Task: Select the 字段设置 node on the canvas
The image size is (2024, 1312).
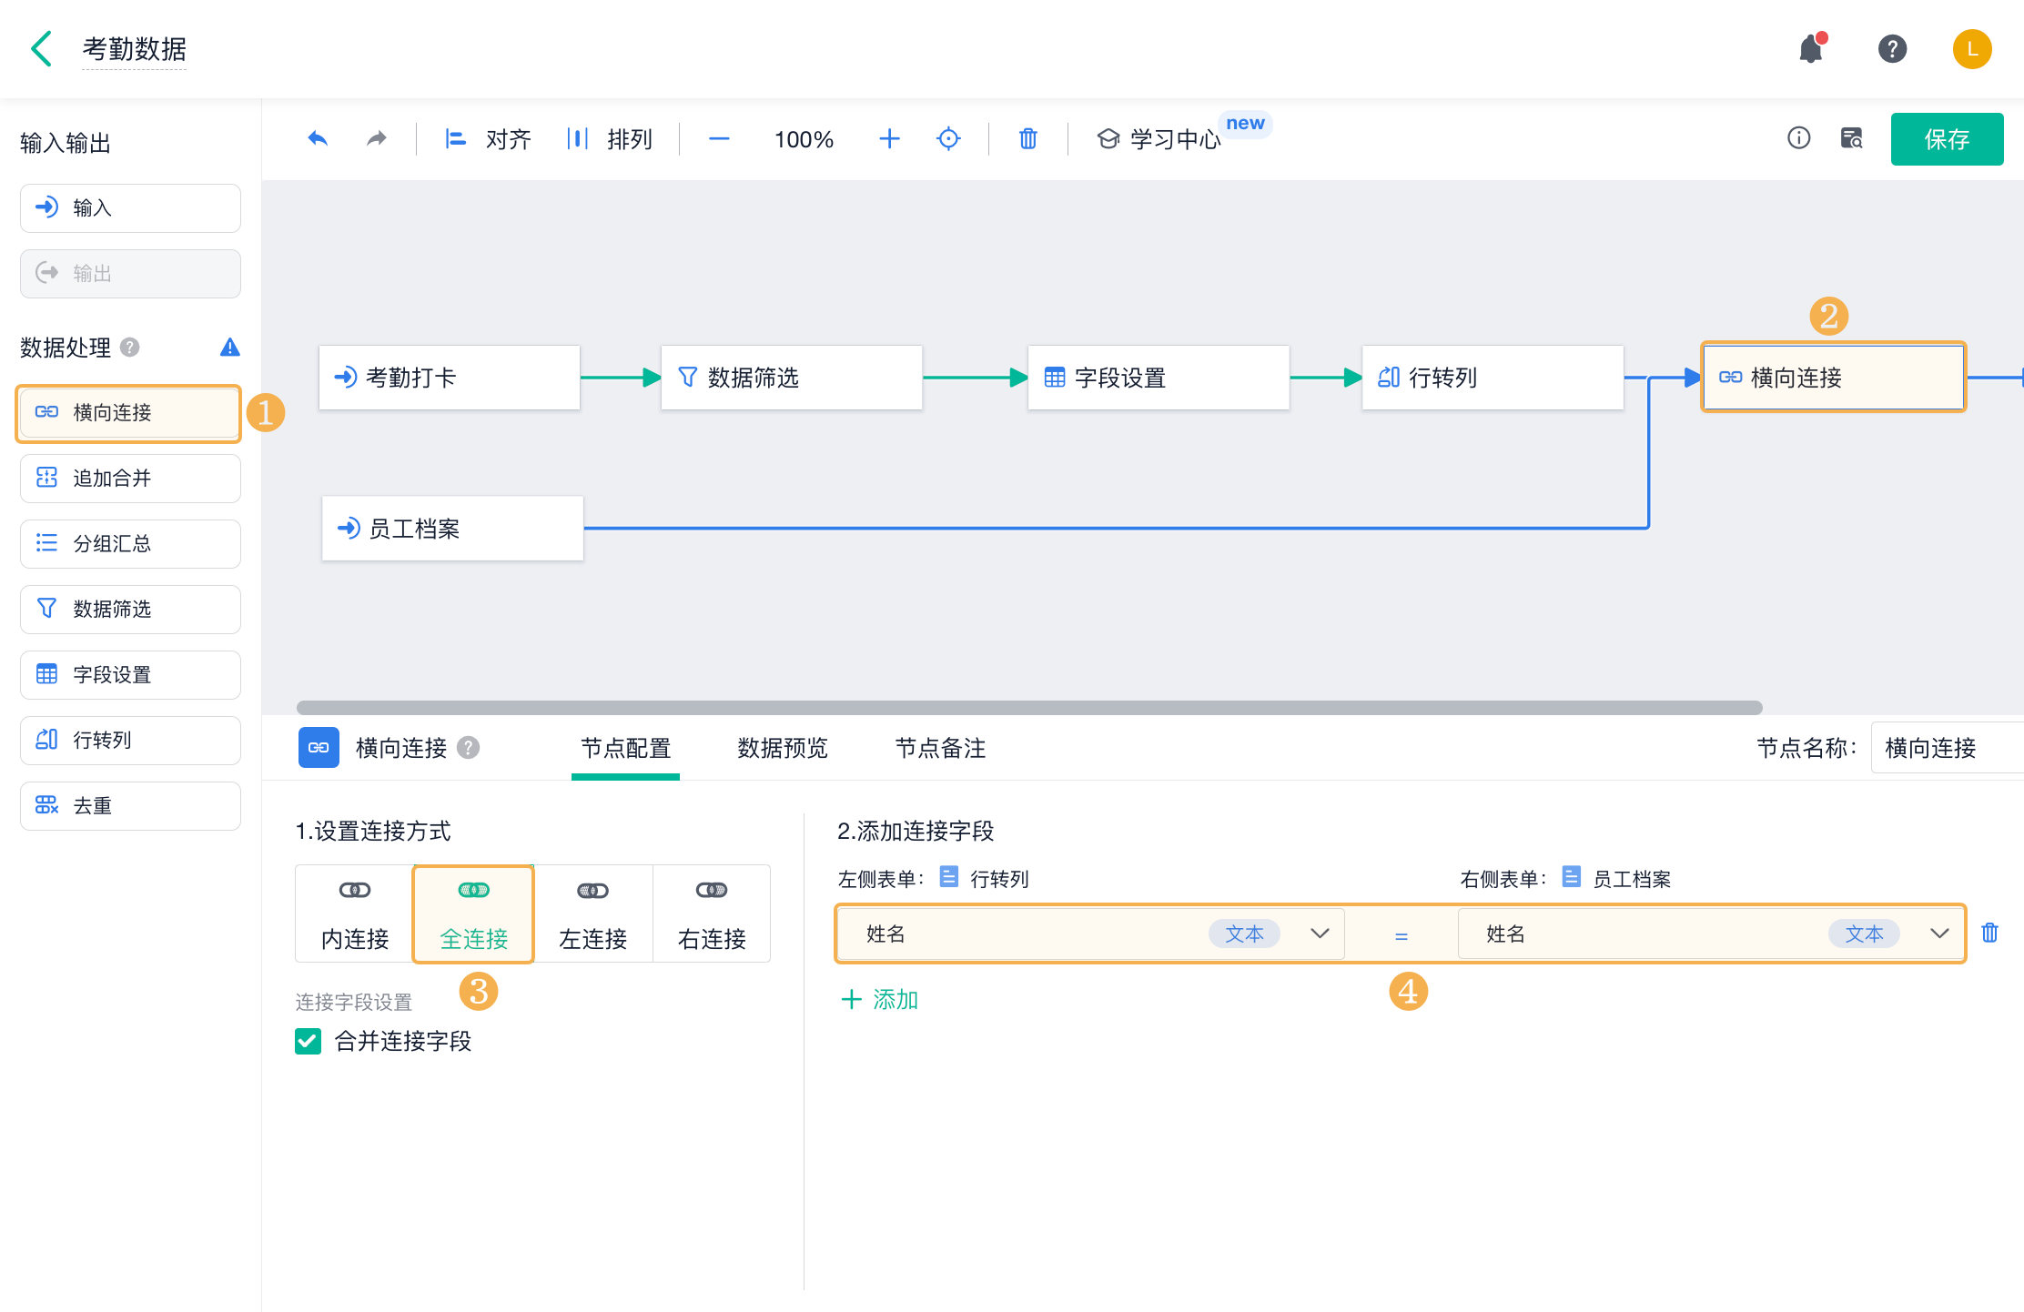Action: click(1159, 378)
